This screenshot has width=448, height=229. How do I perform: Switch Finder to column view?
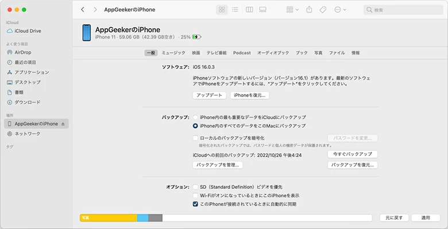(249, 10)
